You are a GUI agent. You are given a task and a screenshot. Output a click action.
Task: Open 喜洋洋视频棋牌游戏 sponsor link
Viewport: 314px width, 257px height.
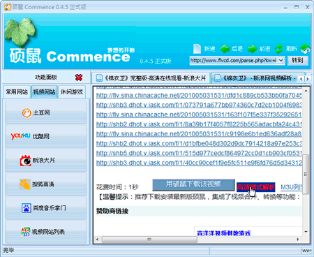coord(224,233)
